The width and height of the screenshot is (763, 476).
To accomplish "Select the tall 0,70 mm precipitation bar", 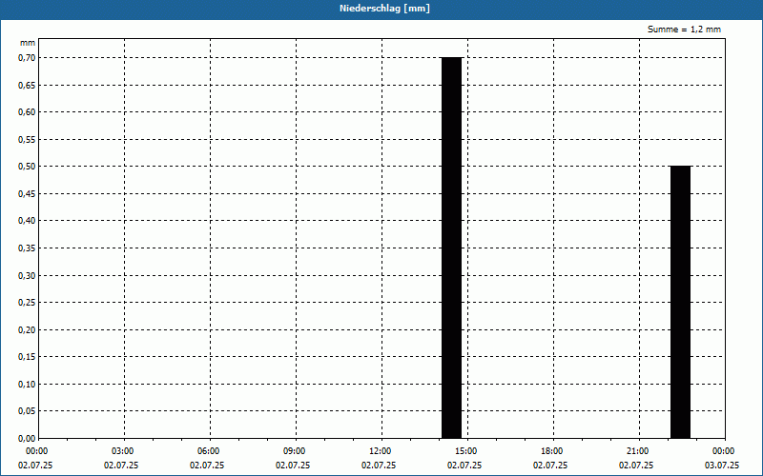I will click(451, 248).
